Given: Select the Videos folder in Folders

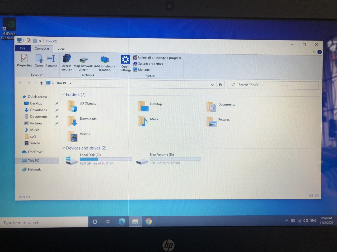Looking at the screenshot, I should [79, 137].
